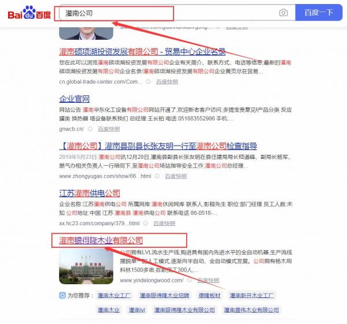The width and height of the screenshot is (347, 324).
Task: Click the factory building thumbnail image
Action: [86, 267]
